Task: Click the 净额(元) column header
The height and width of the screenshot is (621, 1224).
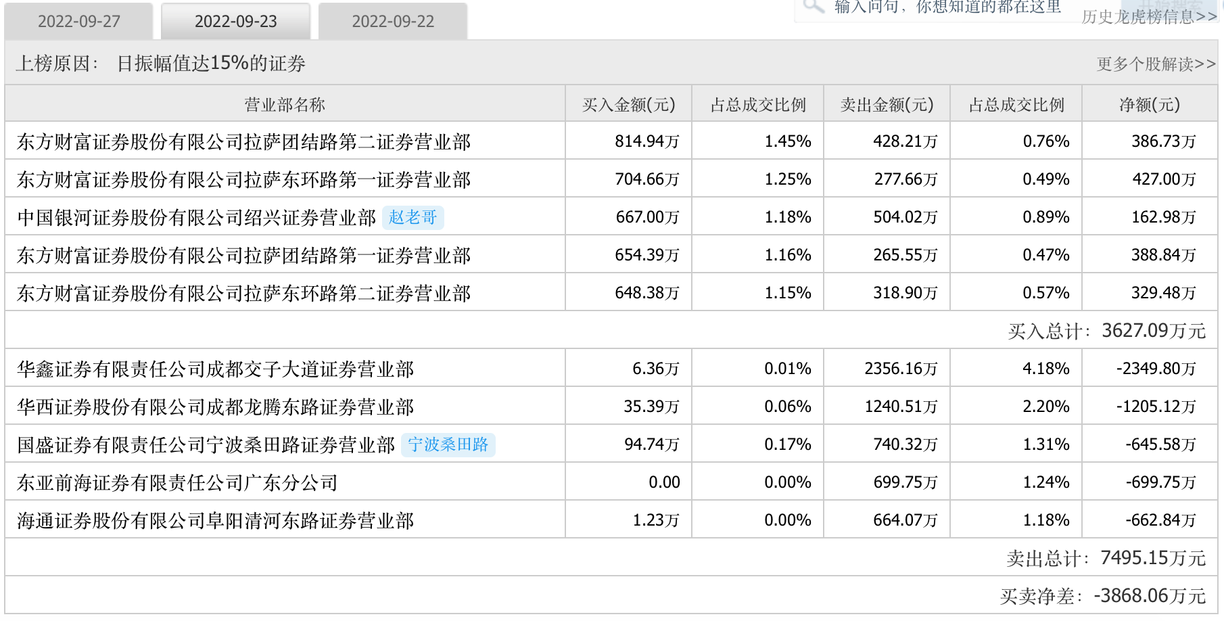Action: tap(1149, 105)
